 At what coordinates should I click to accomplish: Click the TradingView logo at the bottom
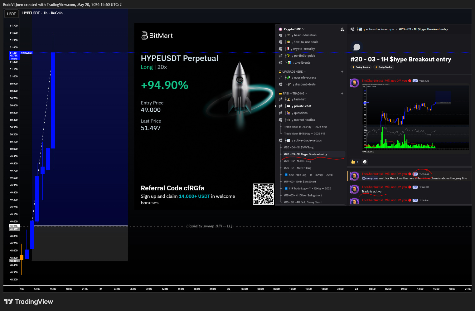[28, 302]
